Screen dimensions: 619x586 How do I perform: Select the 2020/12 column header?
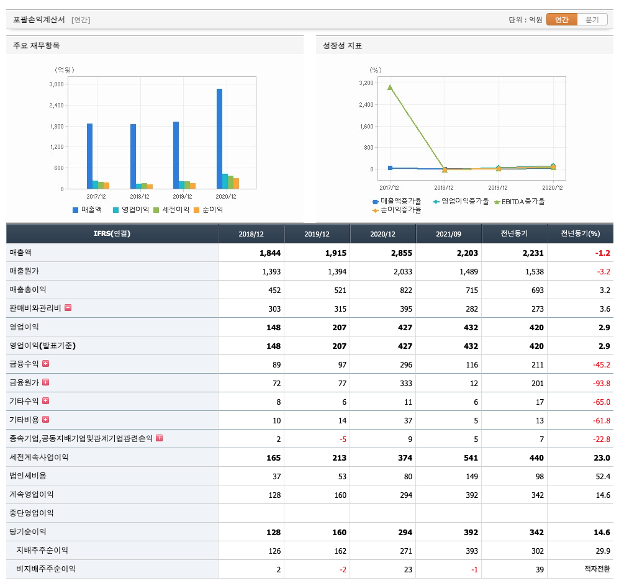382,233
